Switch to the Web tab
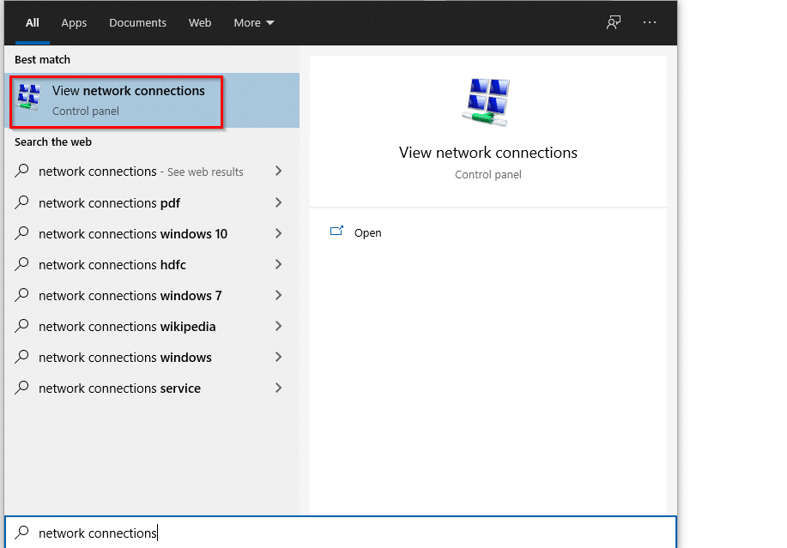Image resolution: width=787 pixels, height=548 pixels. [x=200, y=22]
